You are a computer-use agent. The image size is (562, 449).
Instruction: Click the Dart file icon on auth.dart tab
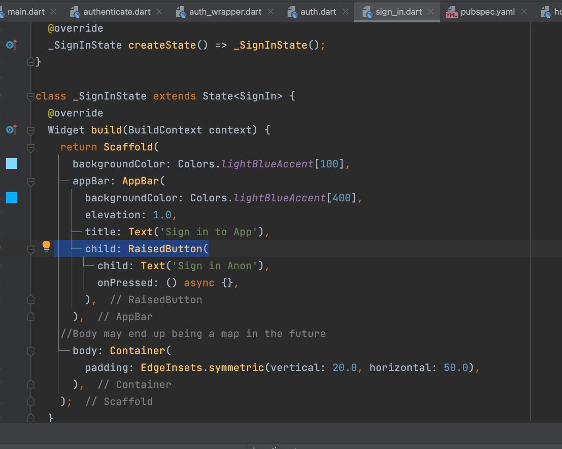tap(293, 12)
